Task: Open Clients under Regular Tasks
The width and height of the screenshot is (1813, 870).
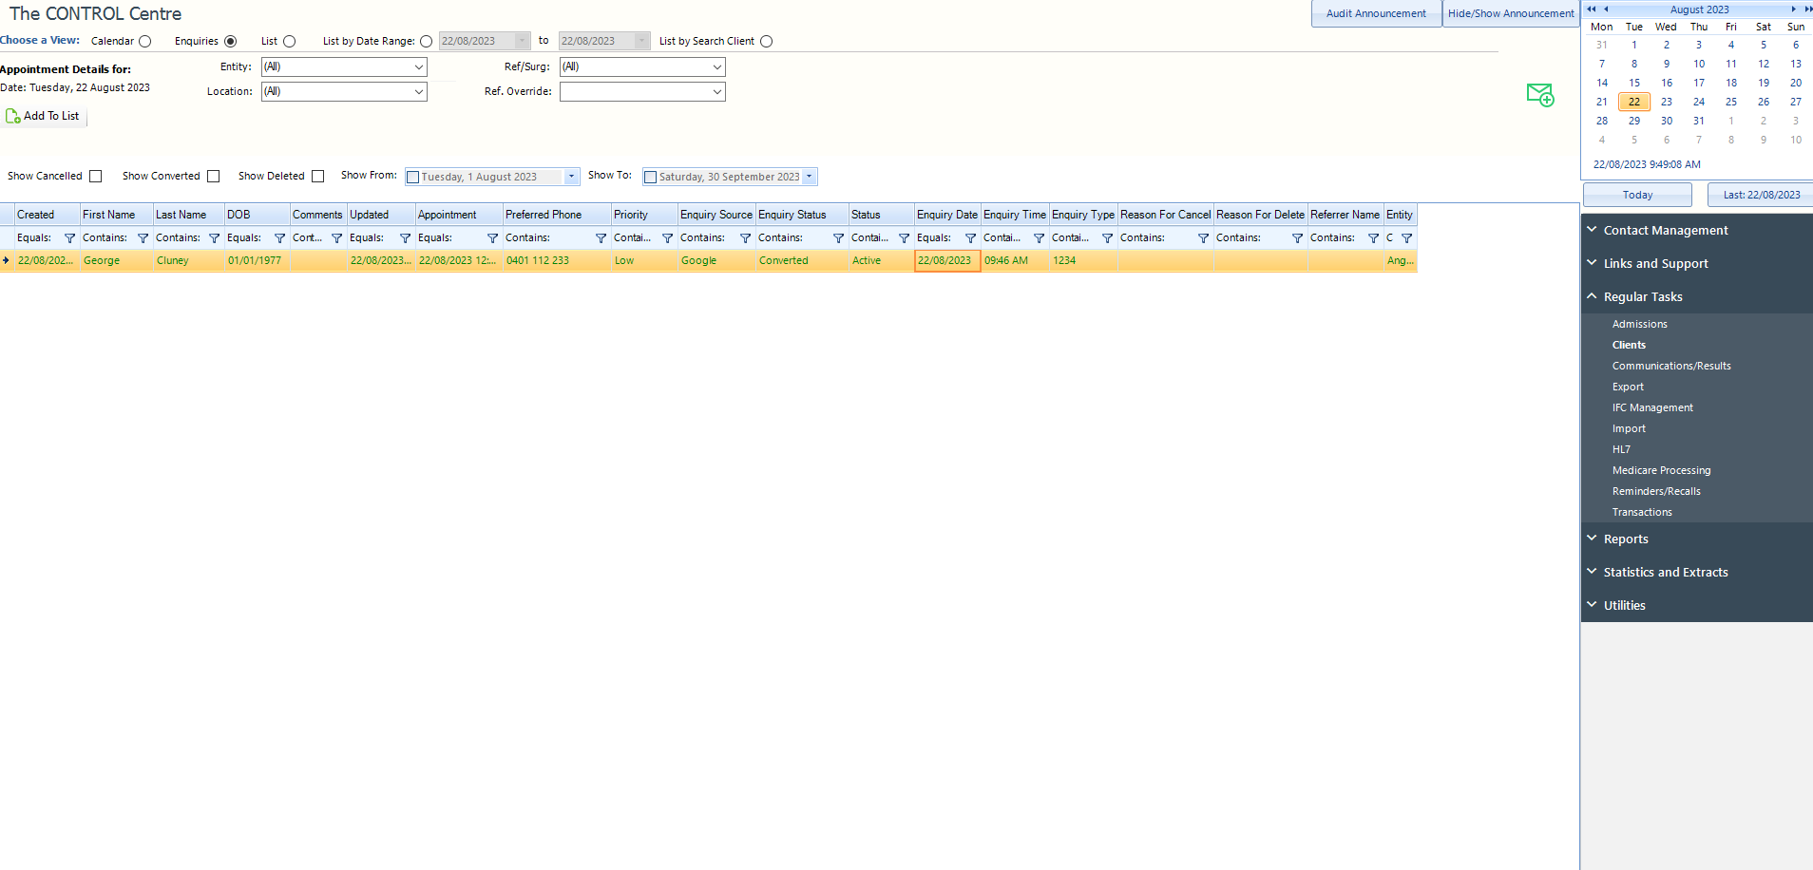Action: click(1629, 345)
